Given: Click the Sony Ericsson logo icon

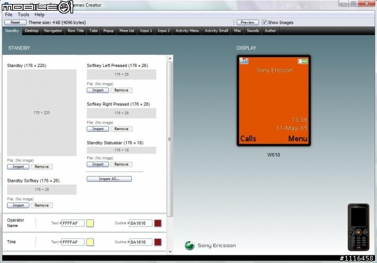Looking at the screenshot, I should pyautogui.click(x=190, y=245).
